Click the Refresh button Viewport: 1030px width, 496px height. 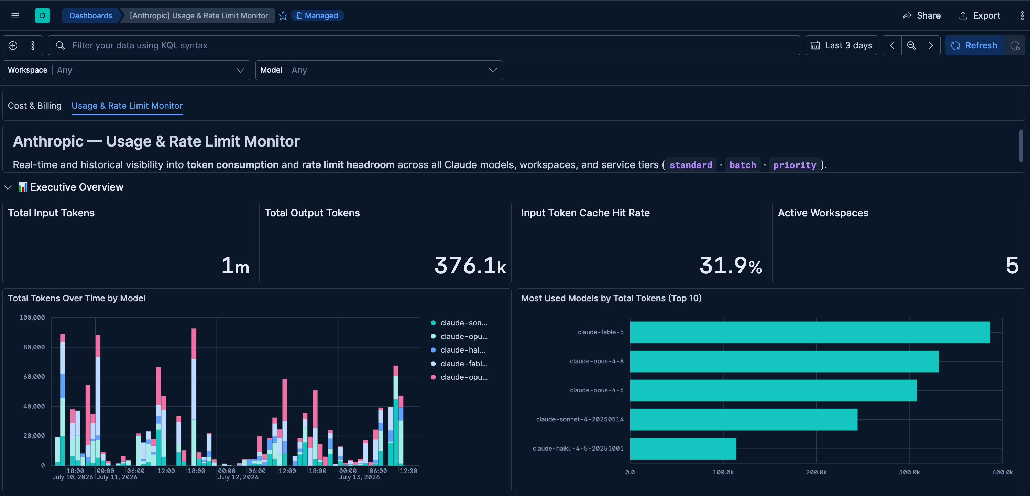tap(974, 46)
